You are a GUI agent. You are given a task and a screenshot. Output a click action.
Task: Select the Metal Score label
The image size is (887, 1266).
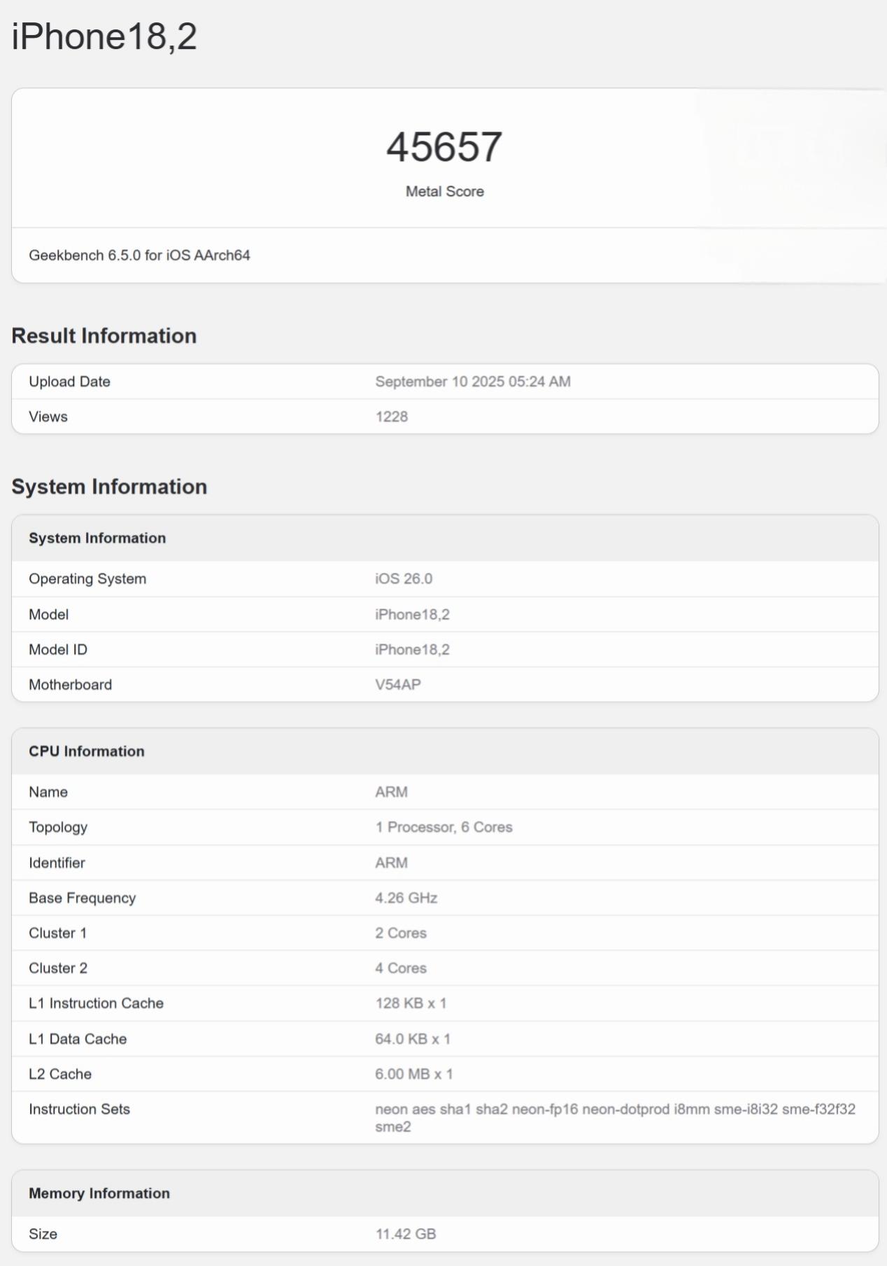tap(445, 191)
